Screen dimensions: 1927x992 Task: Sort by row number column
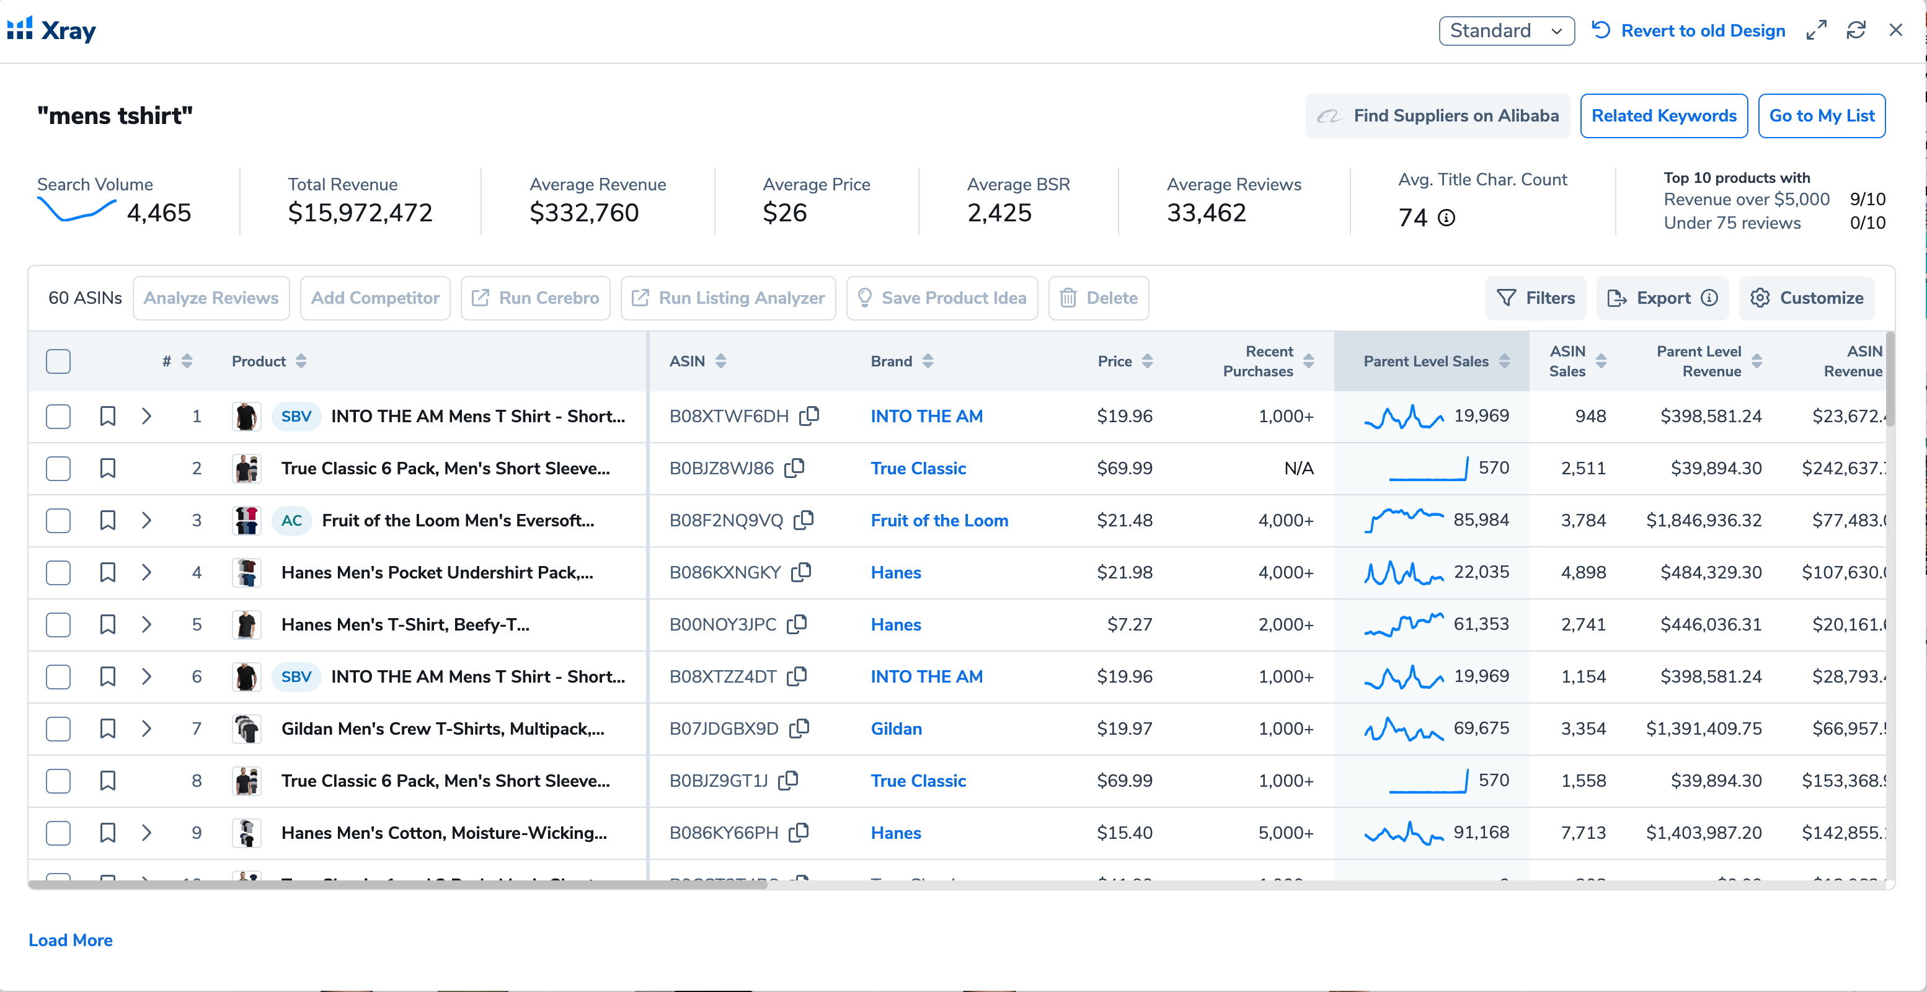pyautogui.click(x=187, y=361)
